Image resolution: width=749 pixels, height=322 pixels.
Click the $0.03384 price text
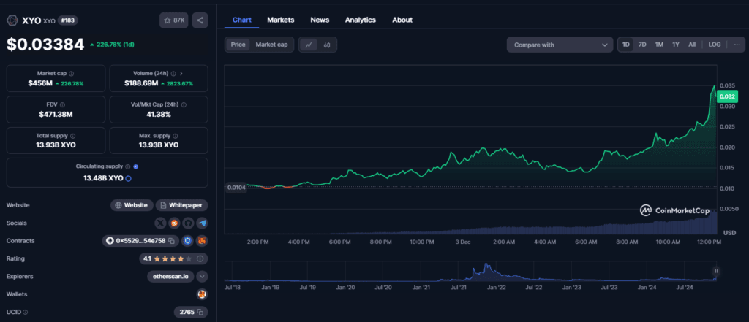click(x=45, y=45)
